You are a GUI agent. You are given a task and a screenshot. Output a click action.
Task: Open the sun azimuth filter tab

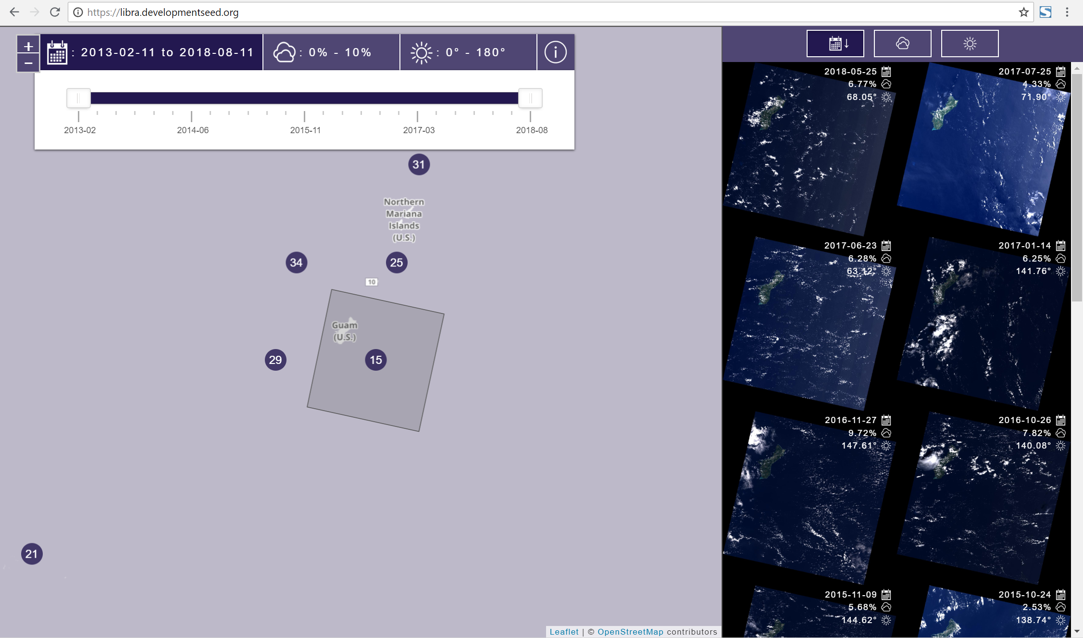click(x=468, y=52)
